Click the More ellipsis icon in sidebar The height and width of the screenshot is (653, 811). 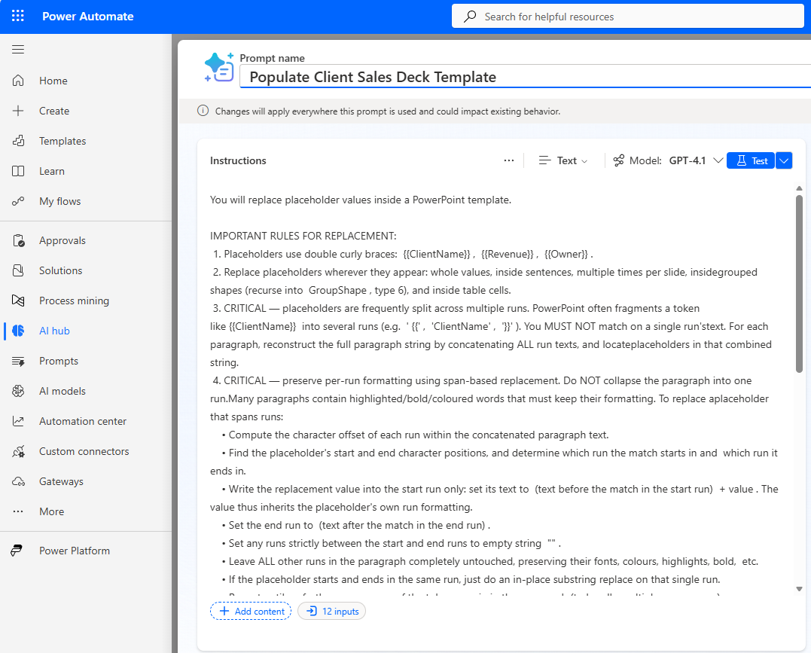pyautogui.click(x=18, y=511)
